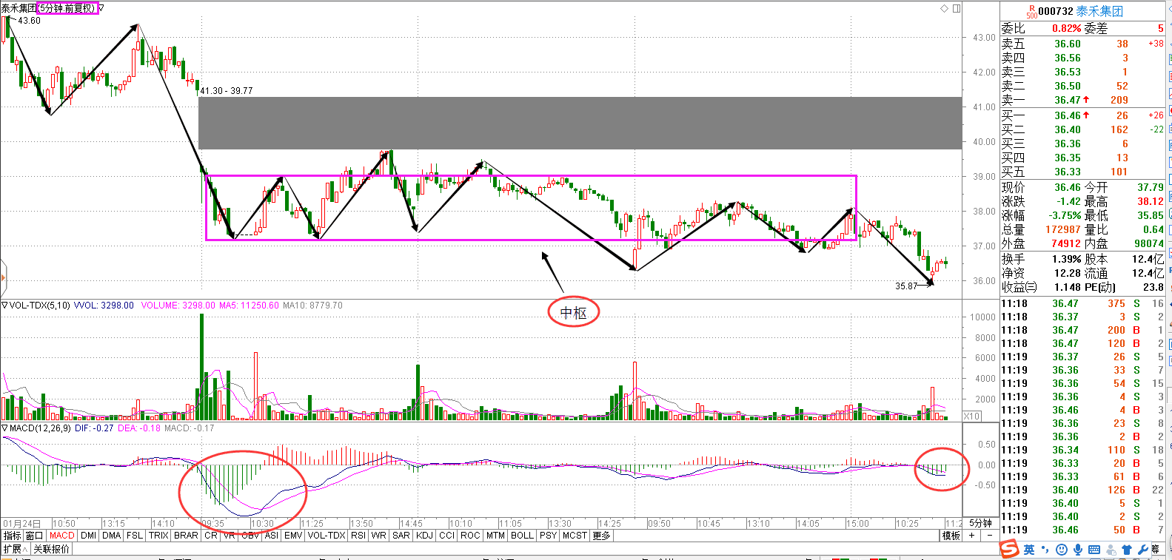This screenshot has width=1172, height=560.
Task: Open Sogou emoji smiley panel
Action: click(x=1062, y=550)
